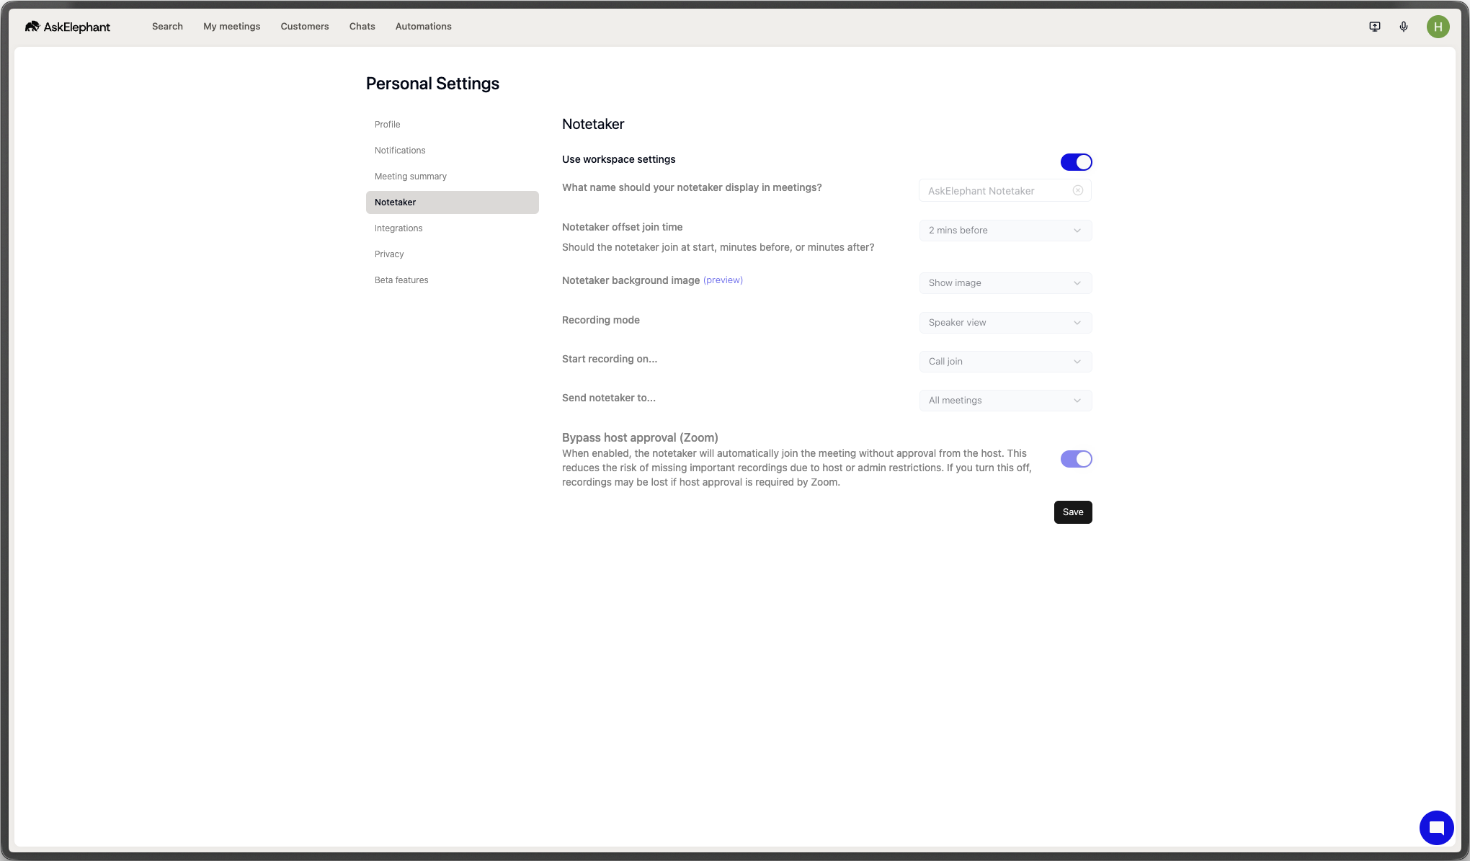Click the Recording mode label
This screenshot has width=1470, height=861.
601,320
